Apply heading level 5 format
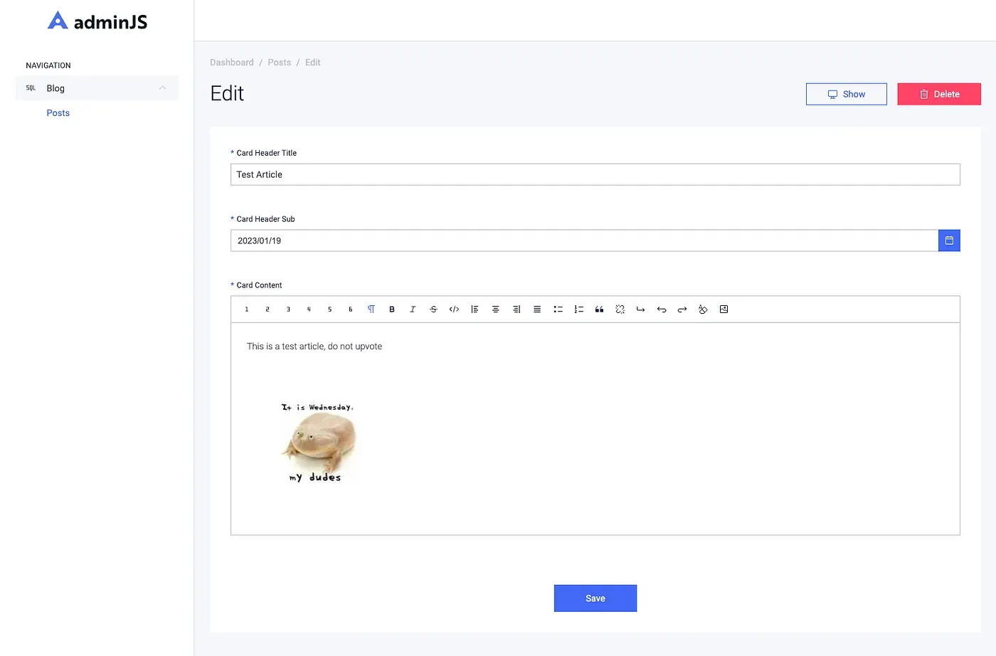Screen dimensions: 996x656 tap(329, 310)
